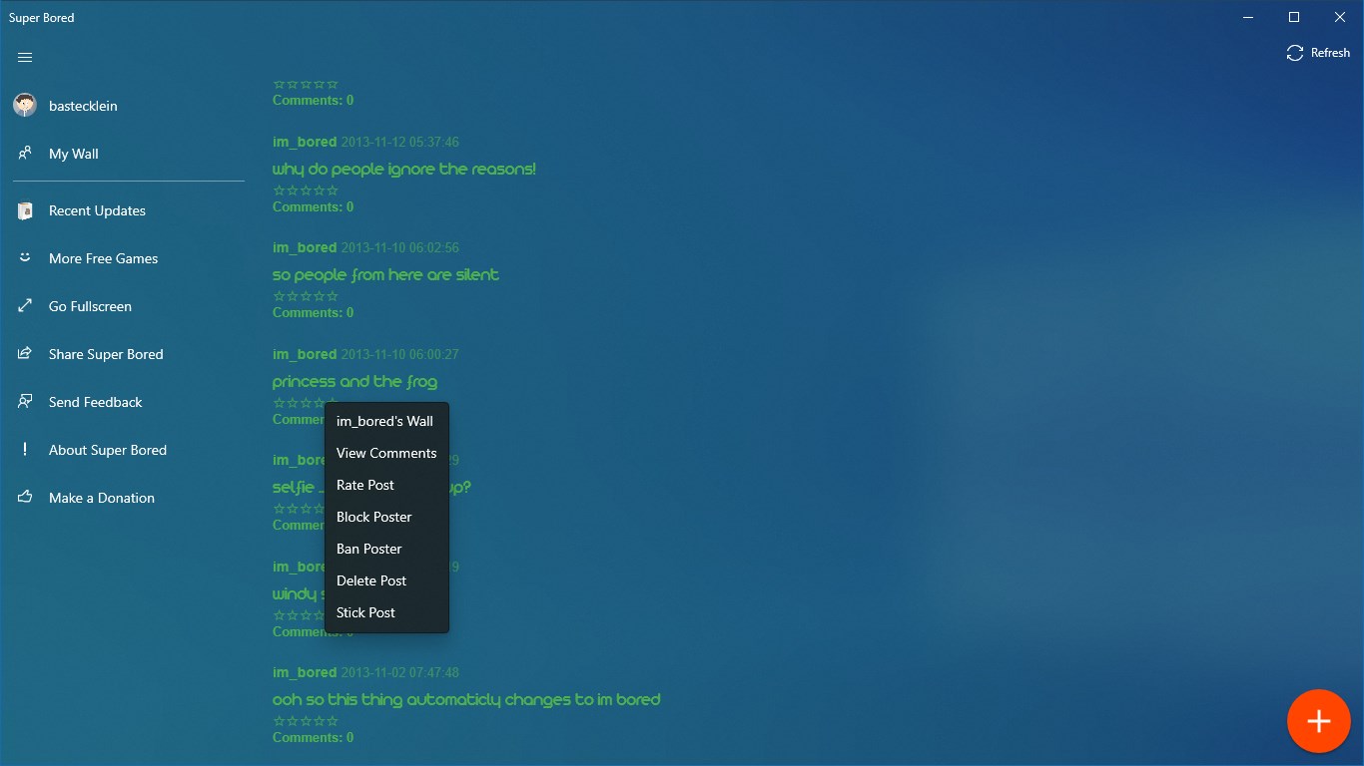Click the My Wall people icon
1364x766 pixels.
pyautogui.click(x=25, y=154)
